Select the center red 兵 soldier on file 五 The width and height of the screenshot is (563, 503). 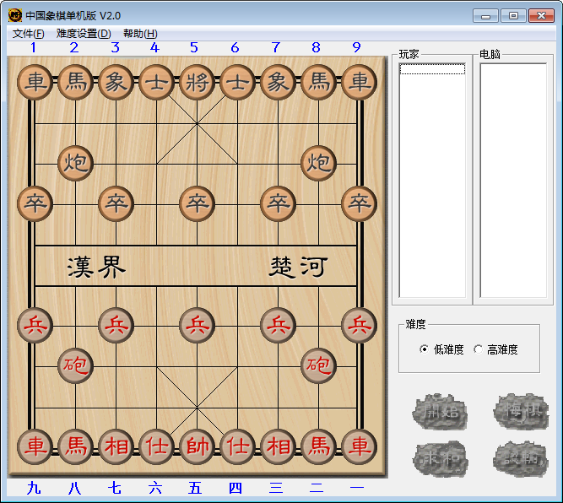(x=197, y=325)
